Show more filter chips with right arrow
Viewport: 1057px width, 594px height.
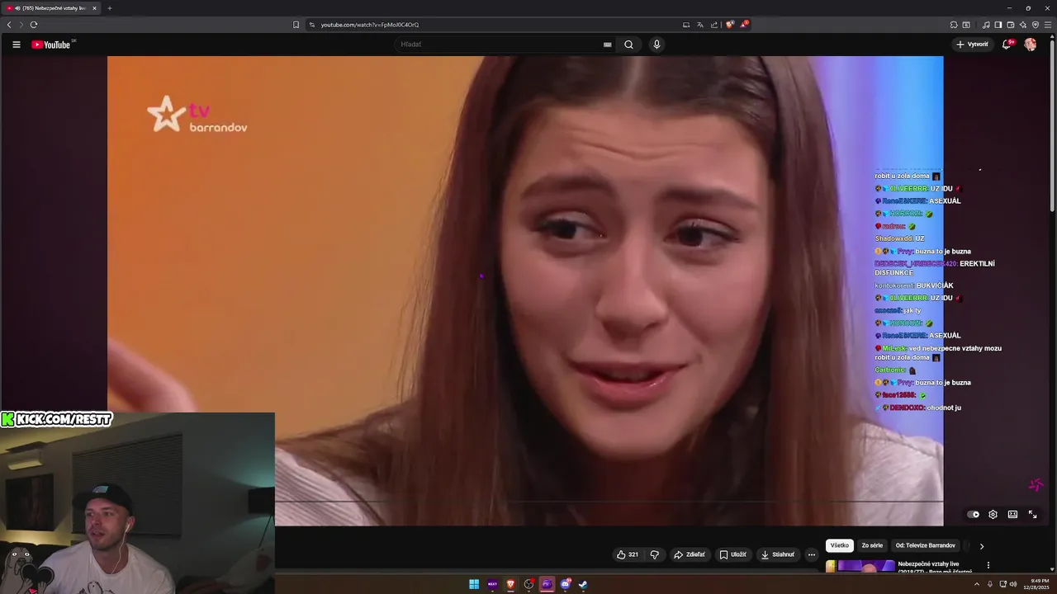pyautogui.click(x=981, y=546)
